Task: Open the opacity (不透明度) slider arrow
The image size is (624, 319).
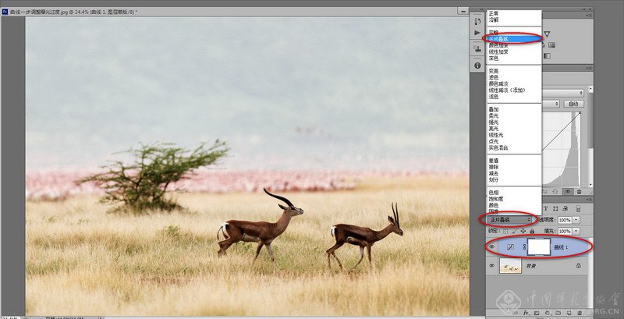Action: pyautogui.click(x=576, y=220)
